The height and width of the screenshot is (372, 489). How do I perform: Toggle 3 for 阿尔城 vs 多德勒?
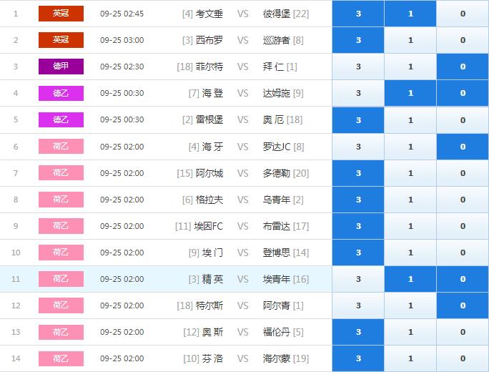coord(358,173)
